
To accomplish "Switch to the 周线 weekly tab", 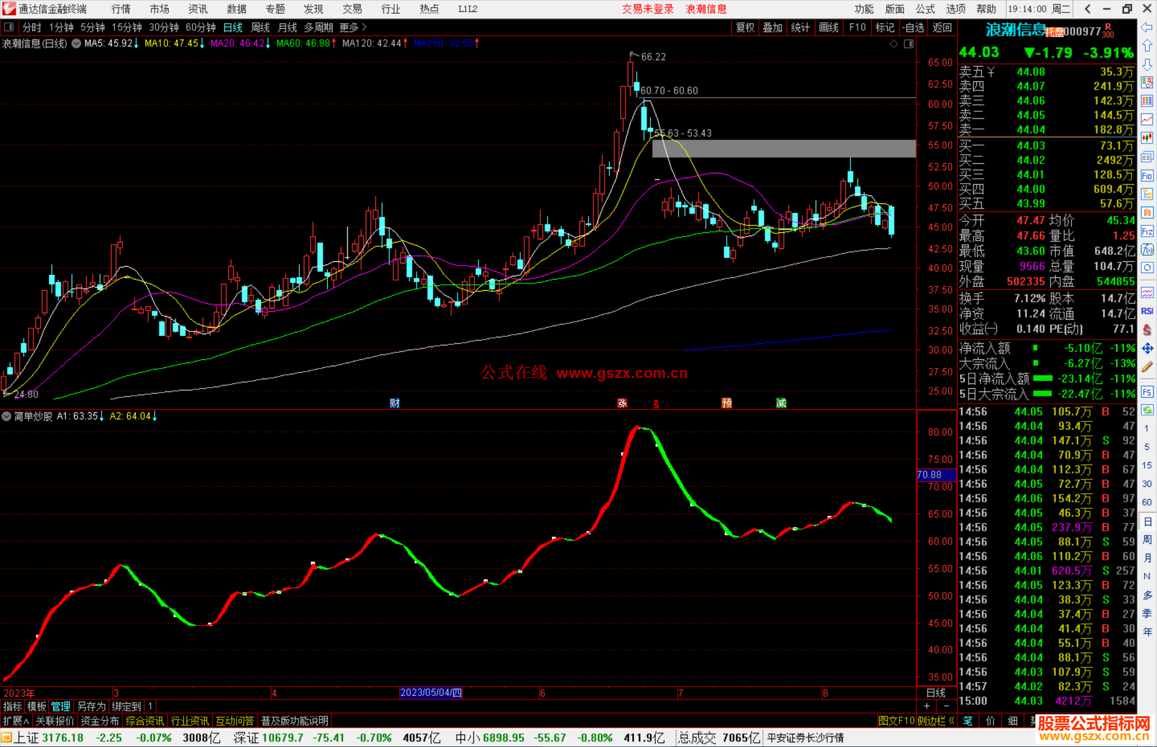I will point(260,27).
